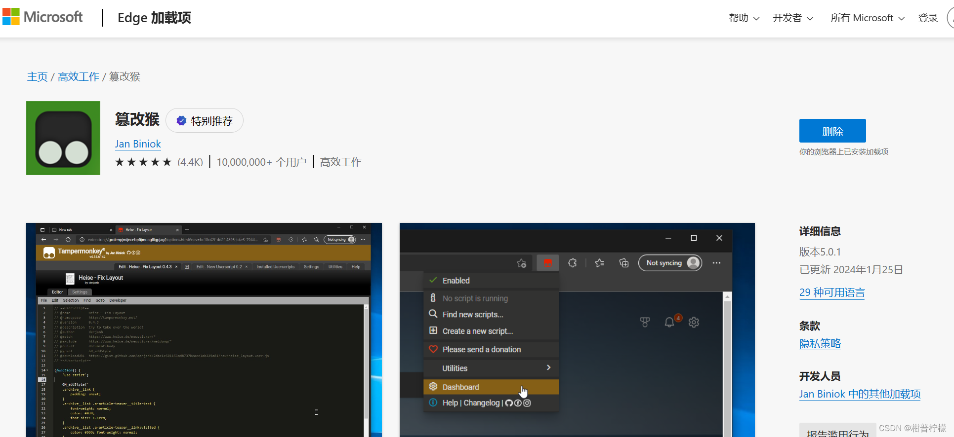954x437 pixels.
Task: Click red Tampermonkey toolbar icon in screenshot
Action: (548, 263)
